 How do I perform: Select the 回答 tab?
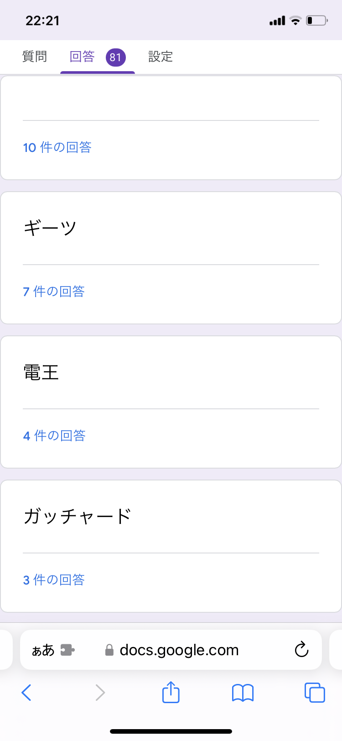(x=82, y=57)
